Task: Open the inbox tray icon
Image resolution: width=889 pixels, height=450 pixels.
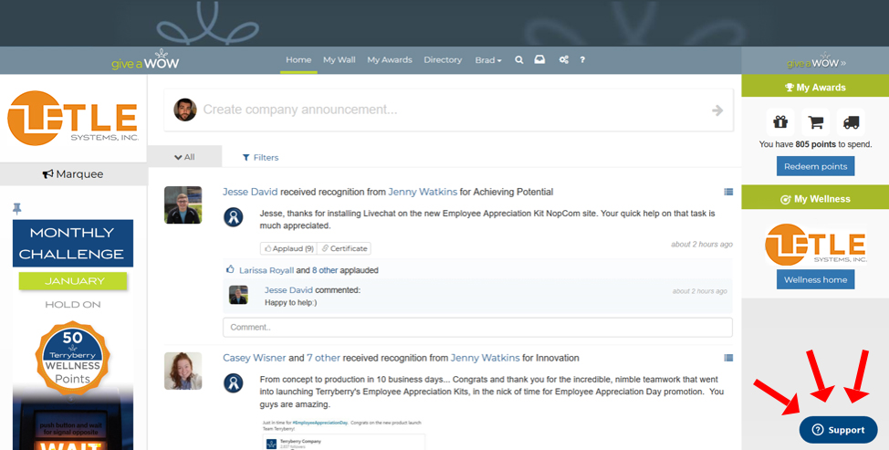Action: 539,59
